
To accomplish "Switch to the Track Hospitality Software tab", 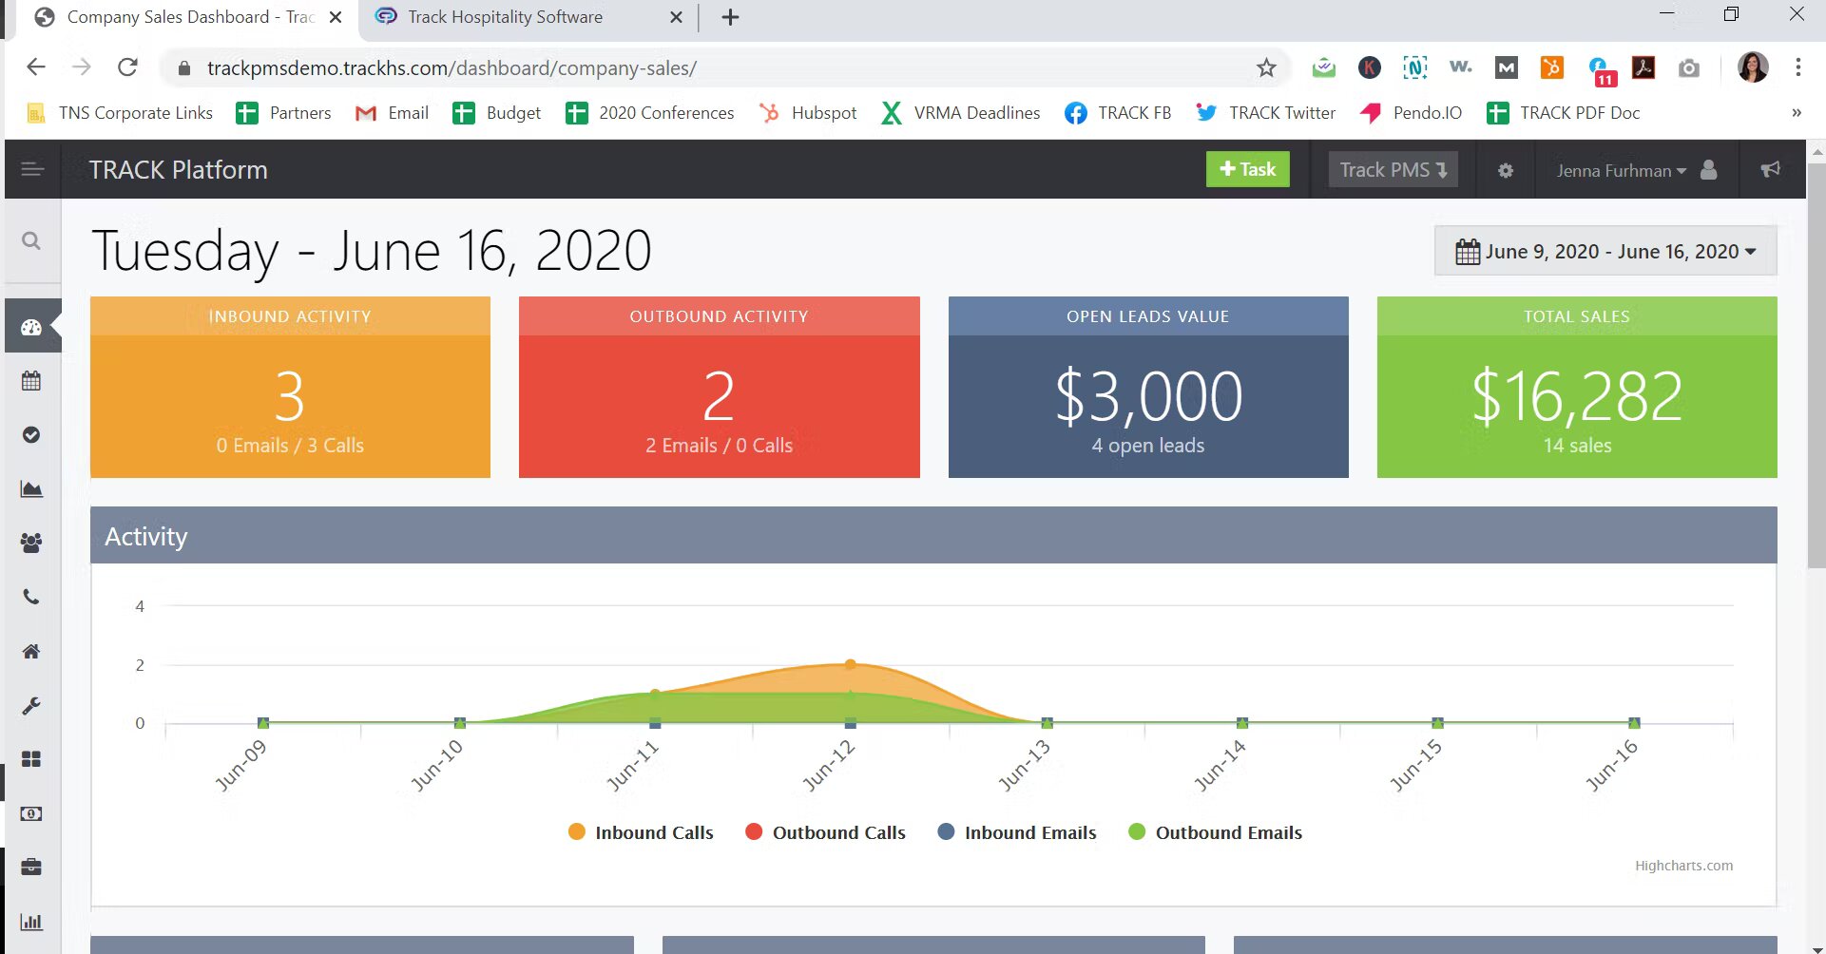I will [x=505, y=16].
